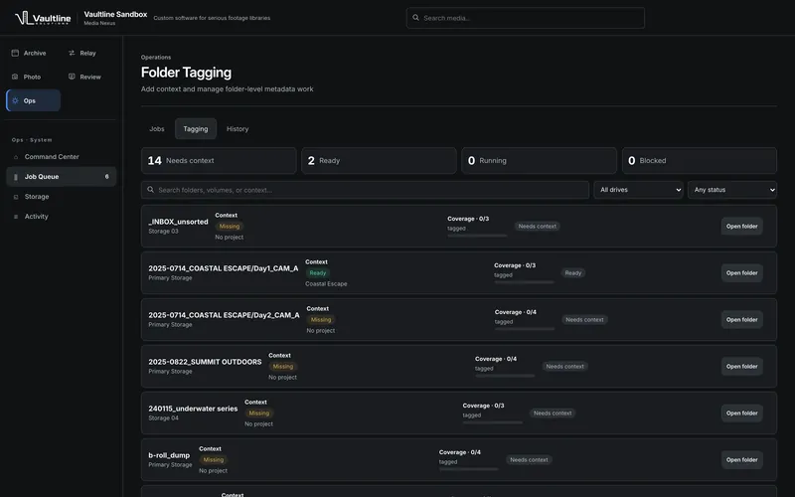Click the 0 Blocked summary card
Viewport: 795px width, 497px height.
click(700, 161)
